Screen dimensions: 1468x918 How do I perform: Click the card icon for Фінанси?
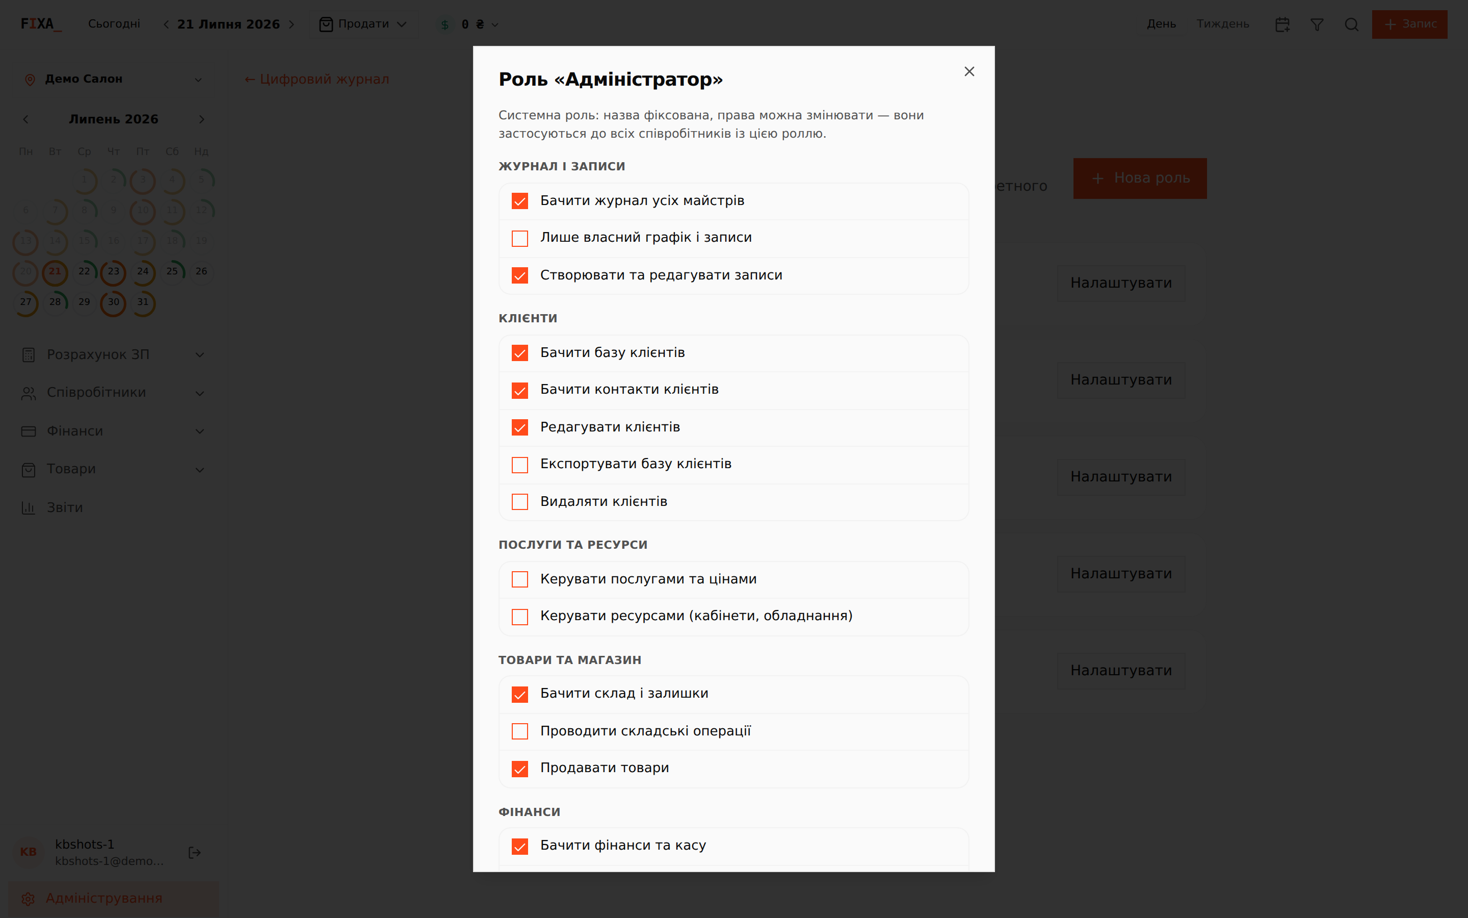pyautogui.click(x=29, y=431)
